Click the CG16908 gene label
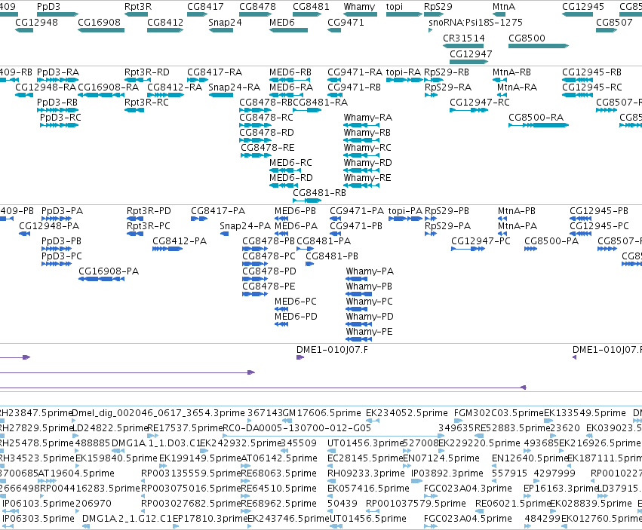Viewport: 642px width, 530px height. [x=99, y=22]
